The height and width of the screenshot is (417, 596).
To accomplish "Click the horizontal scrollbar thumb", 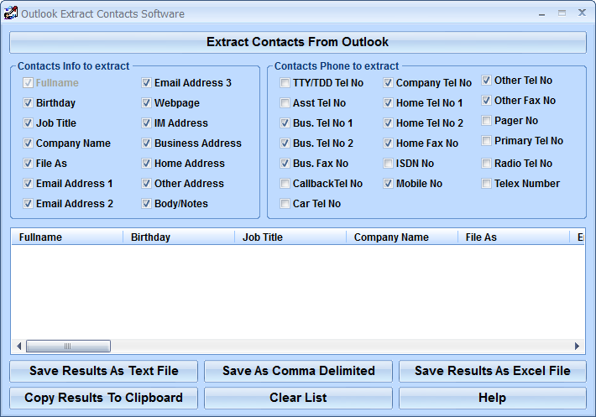I will click(67, 346).
